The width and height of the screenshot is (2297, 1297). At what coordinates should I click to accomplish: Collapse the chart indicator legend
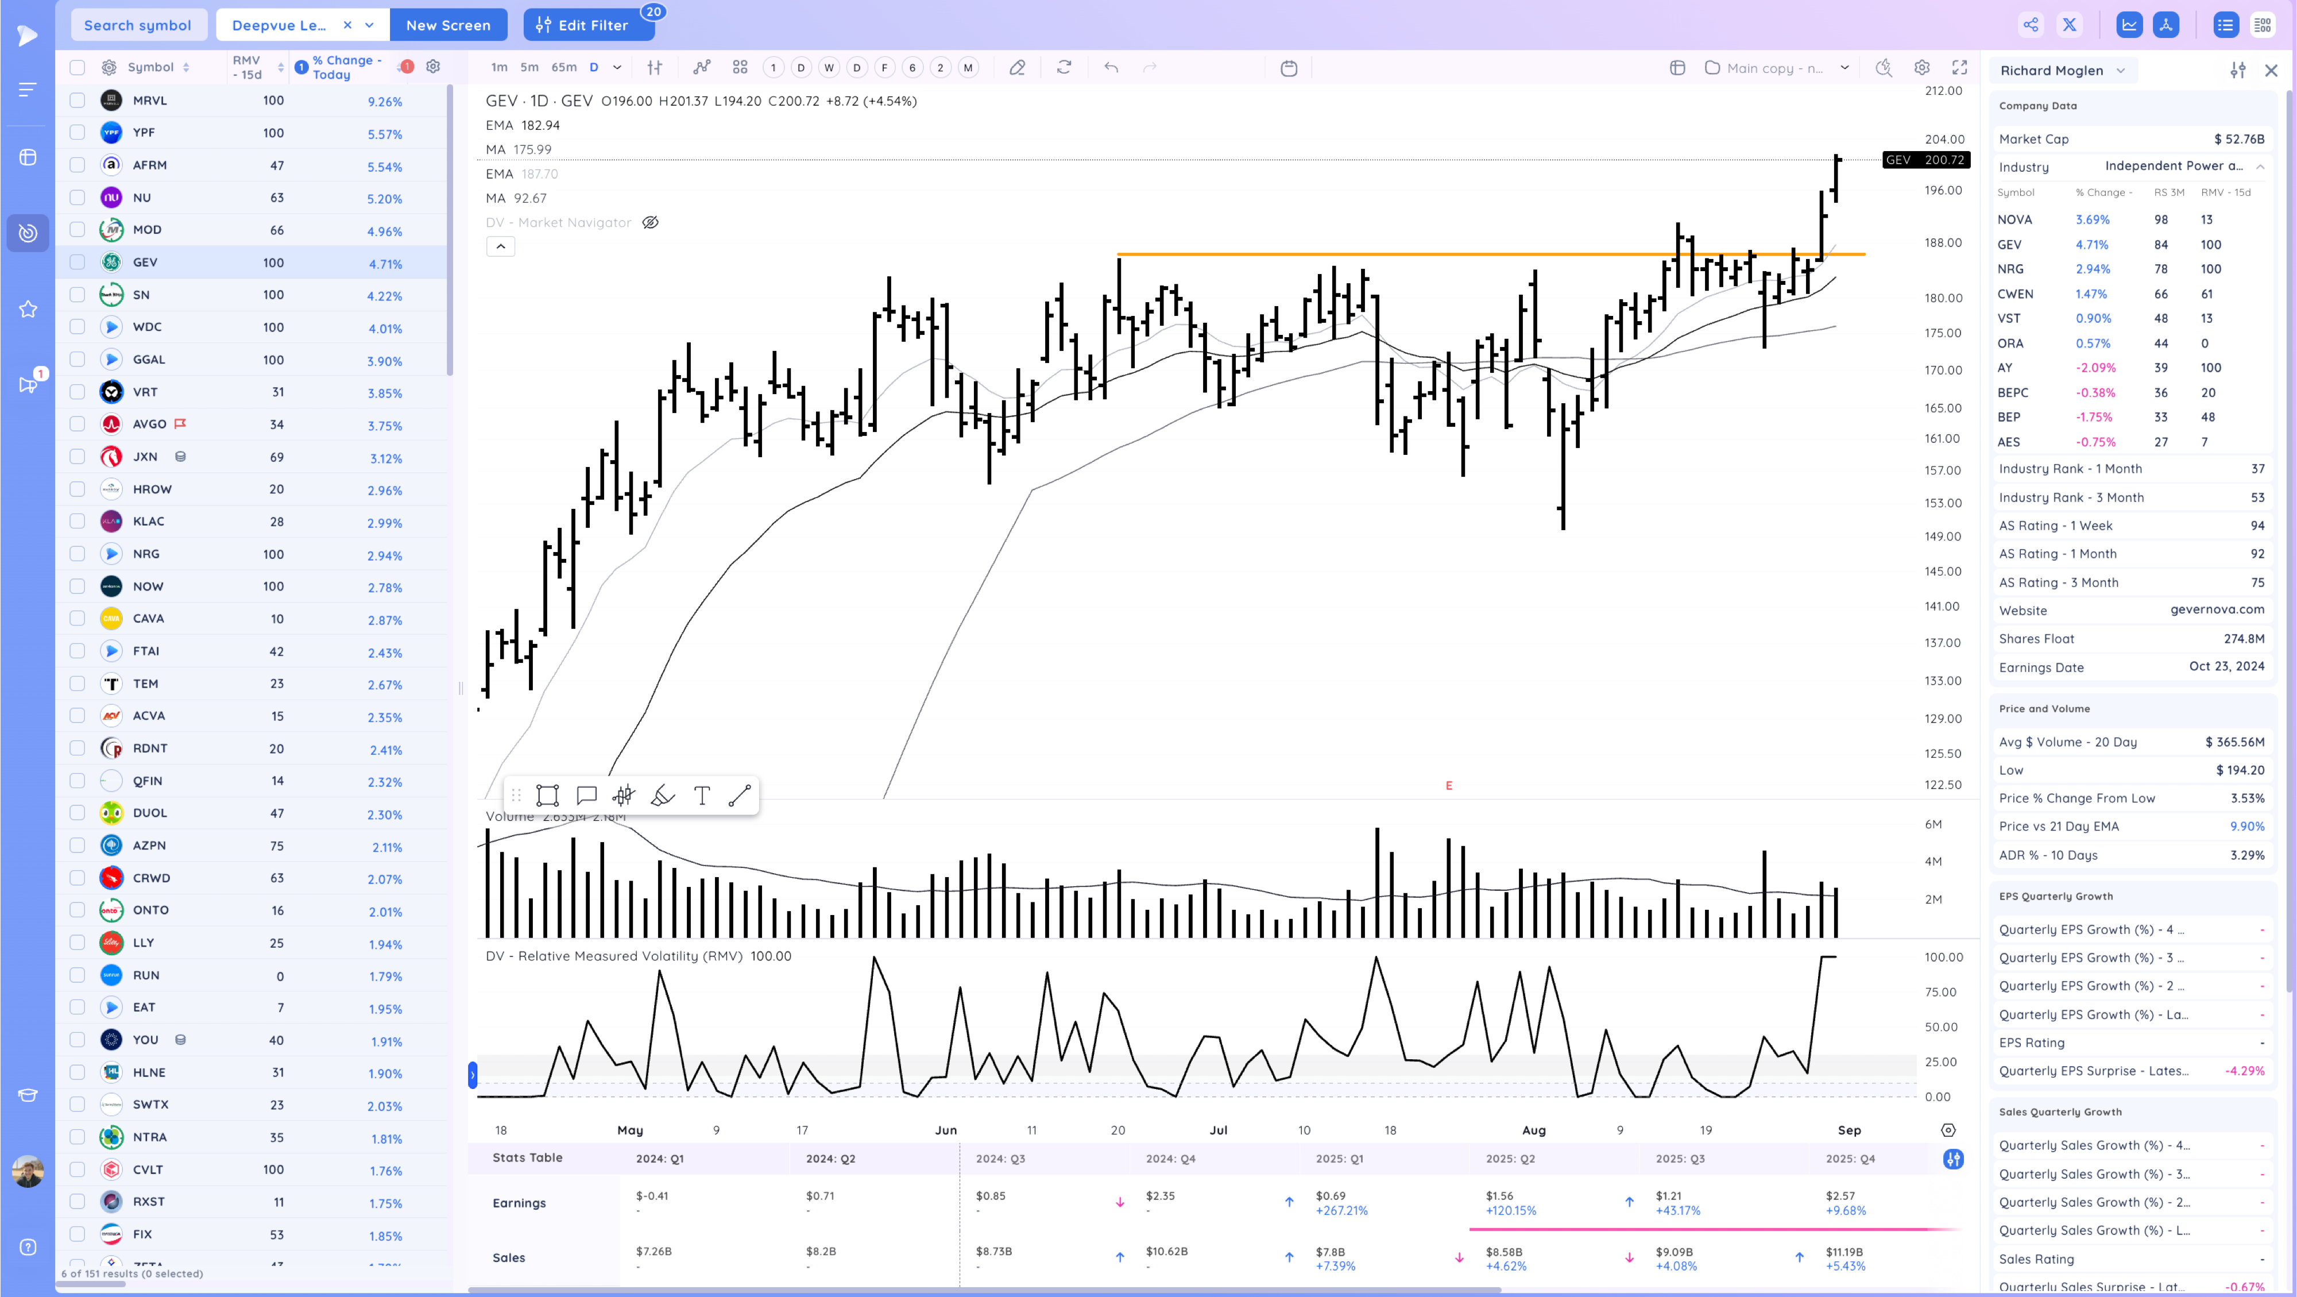500,246
